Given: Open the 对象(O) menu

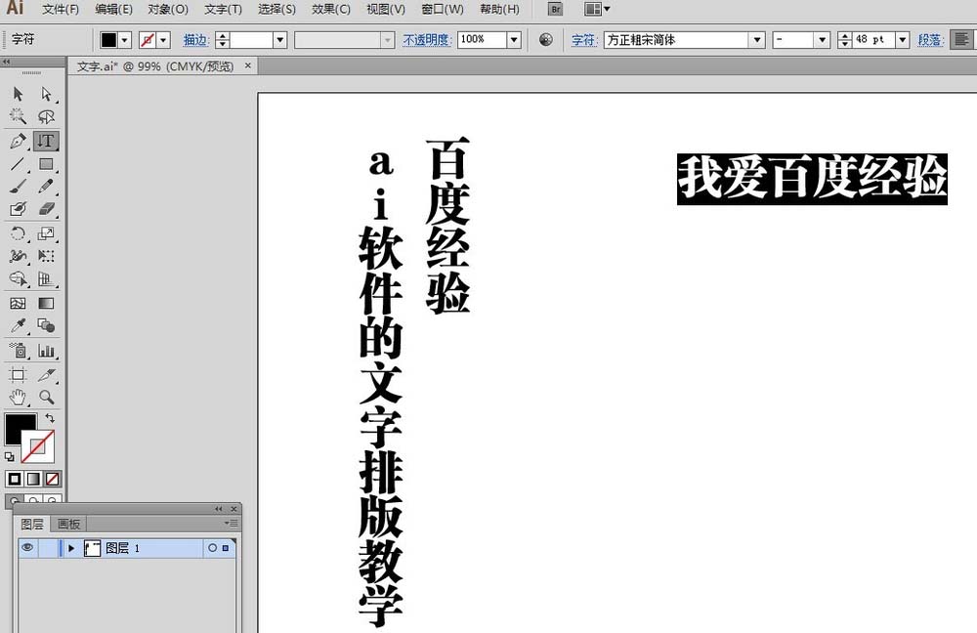Looking at the screenshot, I should point(168,10).
